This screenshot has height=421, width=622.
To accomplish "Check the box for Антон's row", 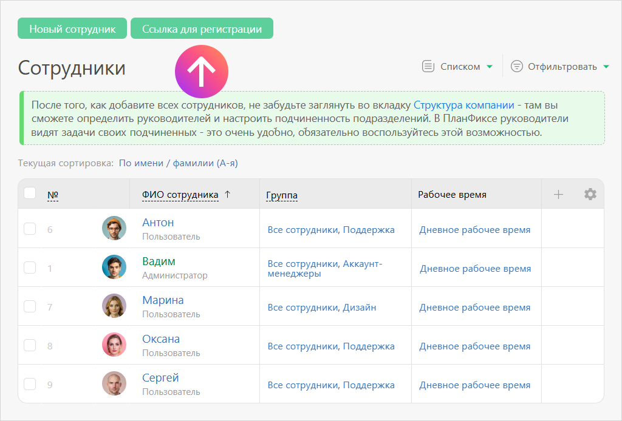I will pos(30,229).
